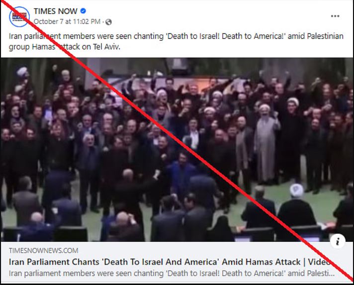Open the TIMESNOWNEWS.COM source link

(x=44, y=251)
